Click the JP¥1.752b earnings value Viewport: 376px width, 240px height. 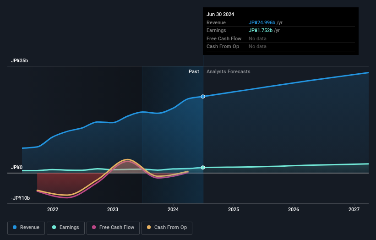261,30
